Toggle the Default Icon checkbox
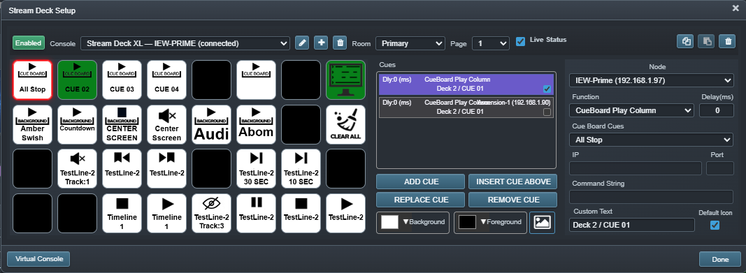Viewport: 746px width, 273px height. click(715, 225)
